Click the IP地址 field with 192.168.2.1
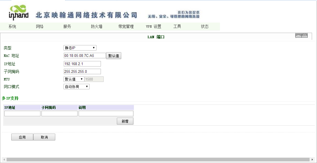The image size is (317, 163). click(82, 64)
